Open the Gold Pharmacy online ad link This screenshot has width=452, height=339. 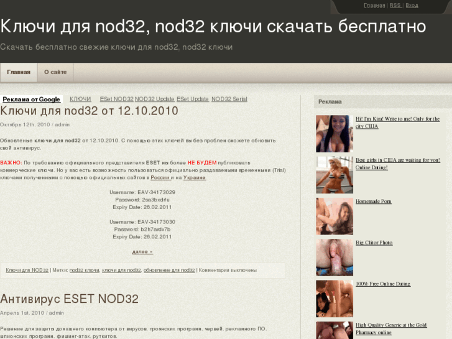[391, 328]
